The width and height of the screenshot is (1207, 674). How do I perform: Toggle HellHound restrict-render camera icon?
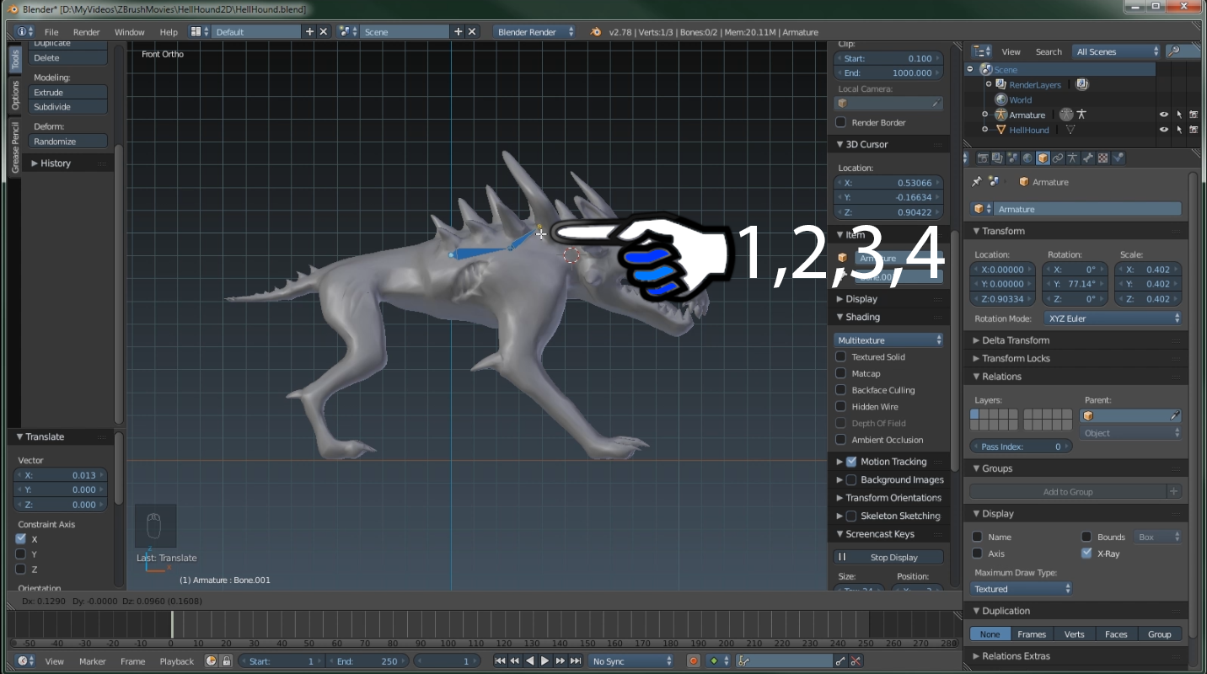coord(1194,130)
